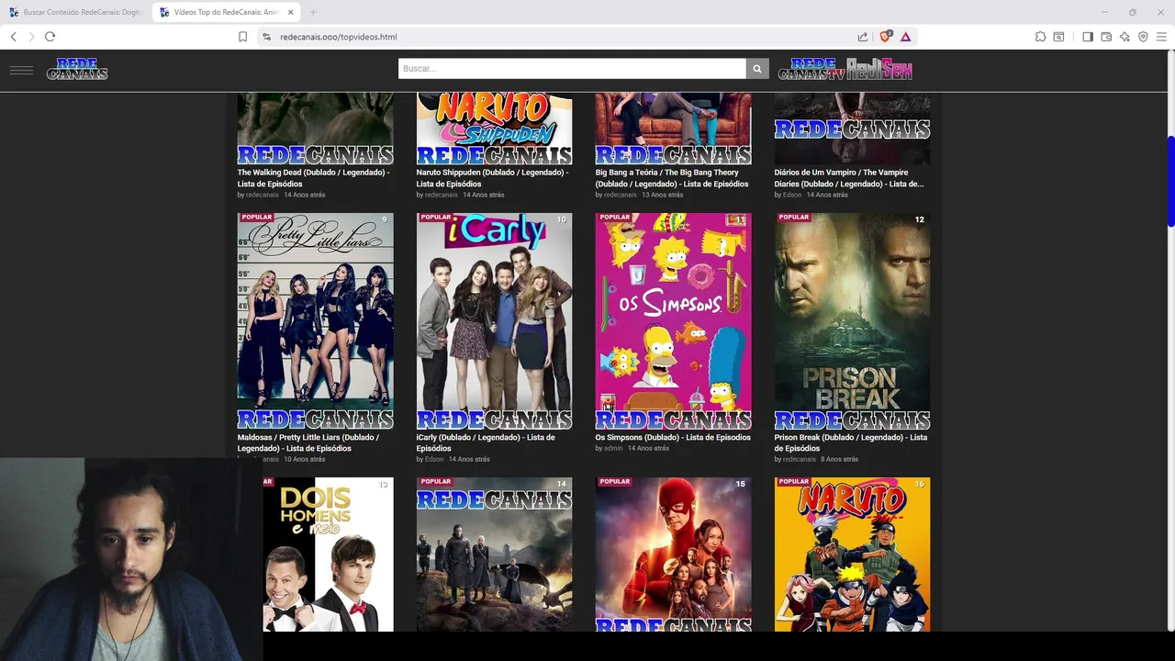Viewport: 1175px width, 661px height.
Task: Open a new tab with the plus button
Action: tap(313, 12)
